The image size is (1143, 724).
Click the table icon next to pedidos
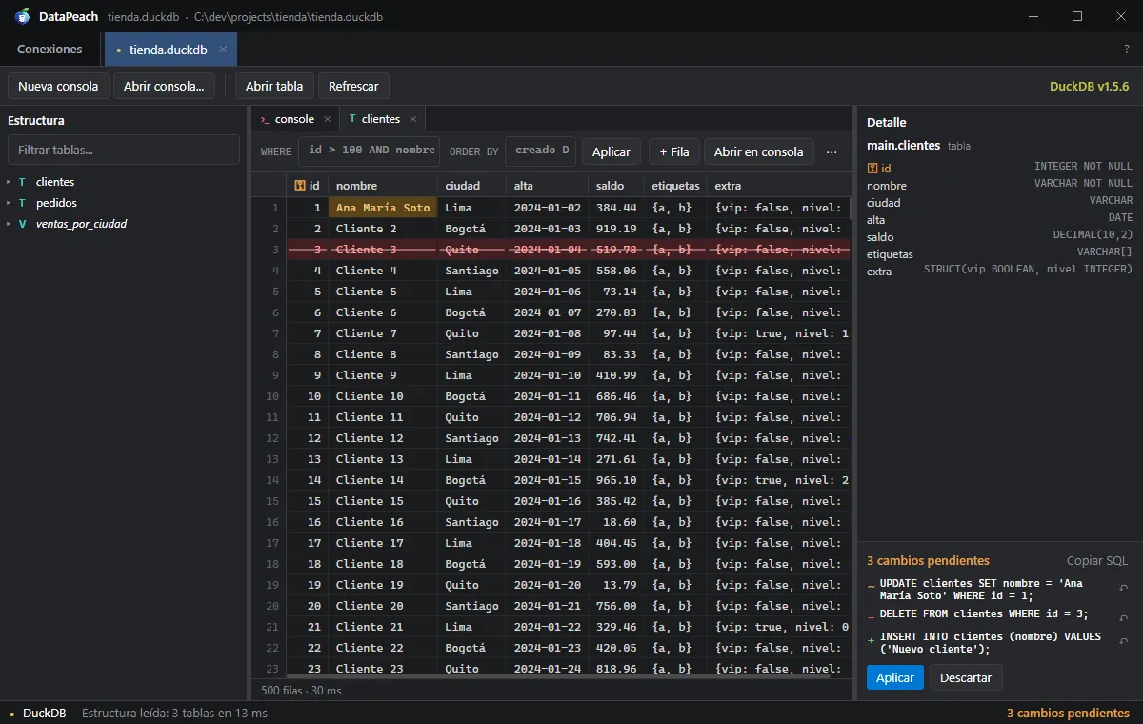[22, 203]
